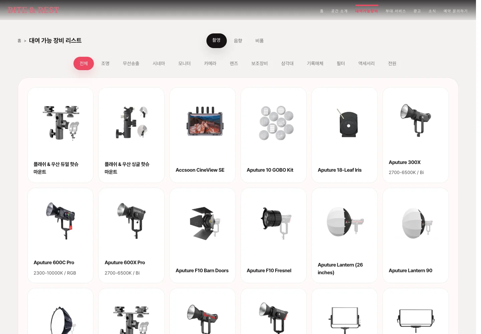Filter equipment by 시네마
Image resolution: width=481 pixels, height=334 pixels.
point(159,63)
